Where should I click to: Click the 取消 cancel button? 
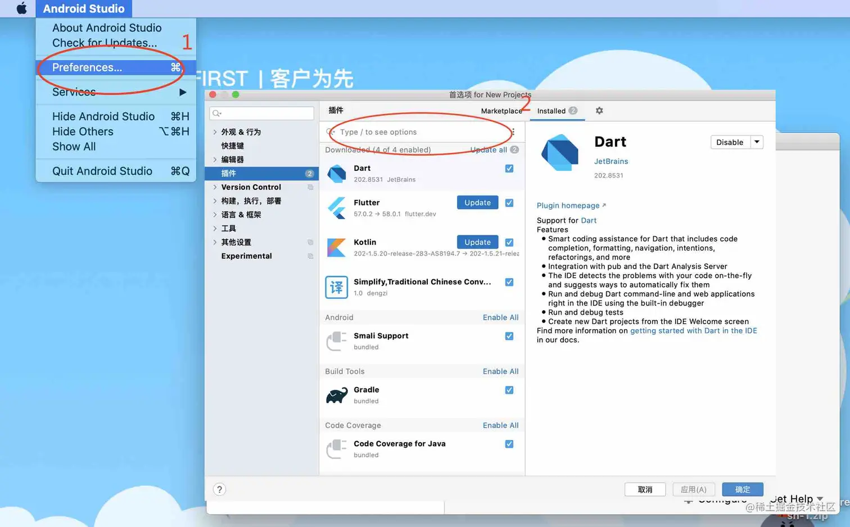coord(645,489)
